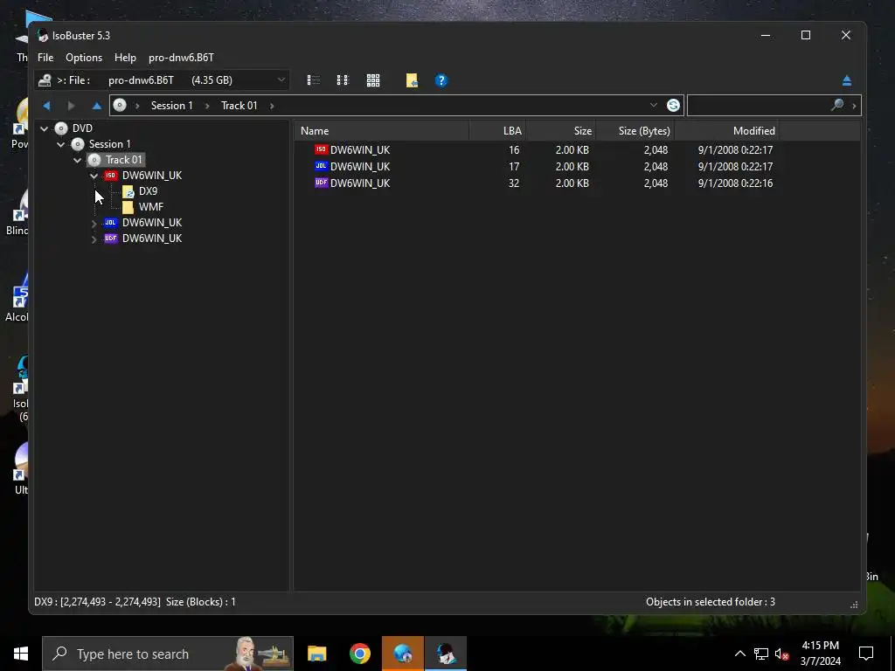The width and height of the screenshot is (895, 671).
Task: Switch to large icons grid view
Action: [373, 80]
